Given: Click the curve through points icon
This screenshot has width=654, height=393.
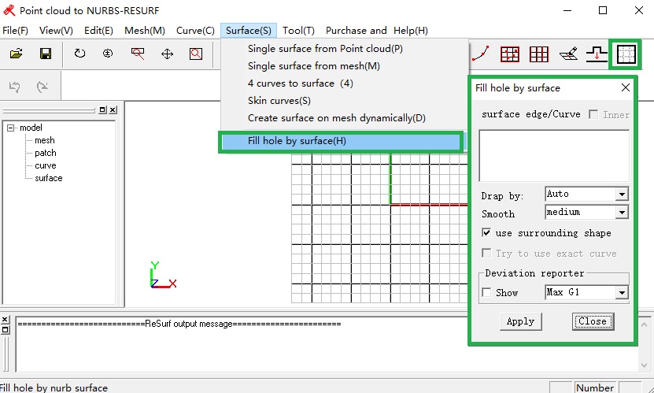Looking at the screenshot, I should point(482,54).
